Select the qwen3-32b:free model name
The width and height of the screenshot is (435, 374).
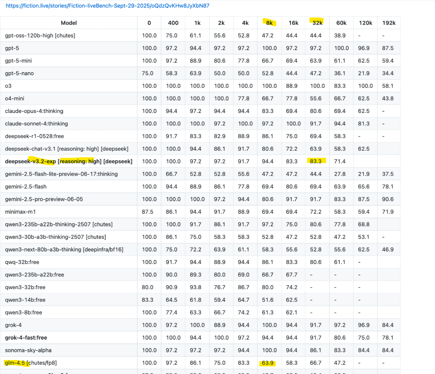(x=25, y=287)
